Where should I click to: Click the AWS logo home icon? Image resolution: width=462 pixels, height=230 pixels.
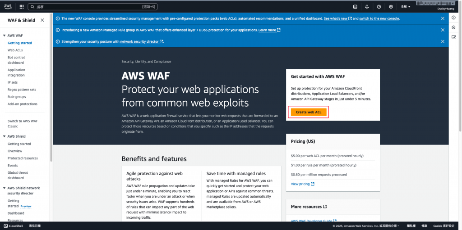(8, 6)
